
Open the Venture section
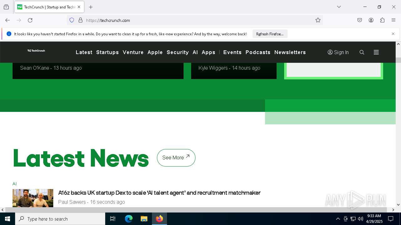click(x=133, y=52)
